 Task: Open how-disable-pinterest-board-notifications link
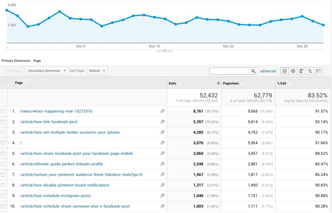65,185
